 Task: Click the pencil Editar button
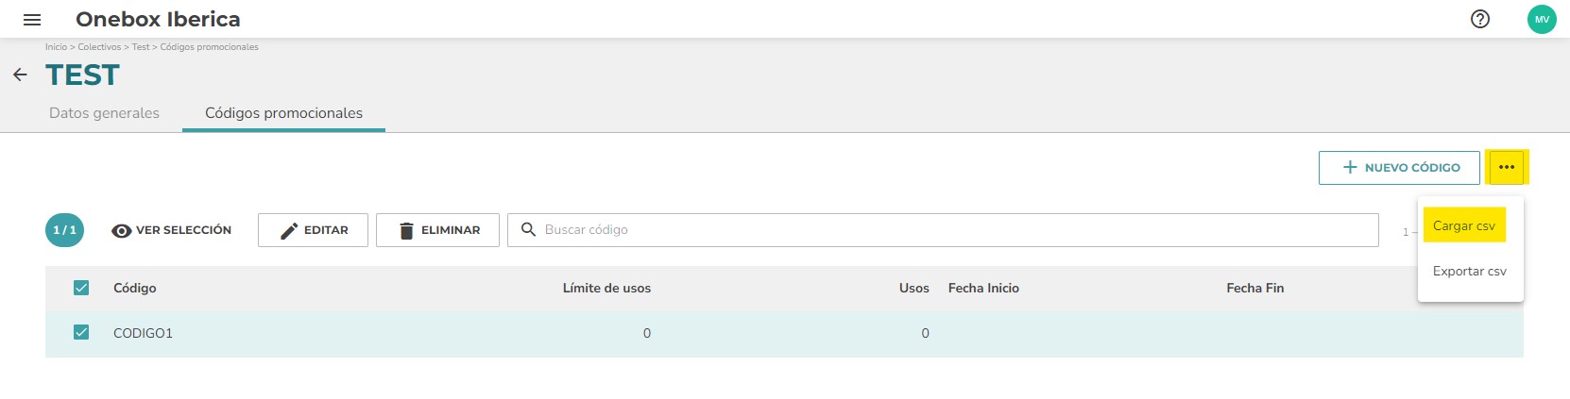tap(313, 230)
